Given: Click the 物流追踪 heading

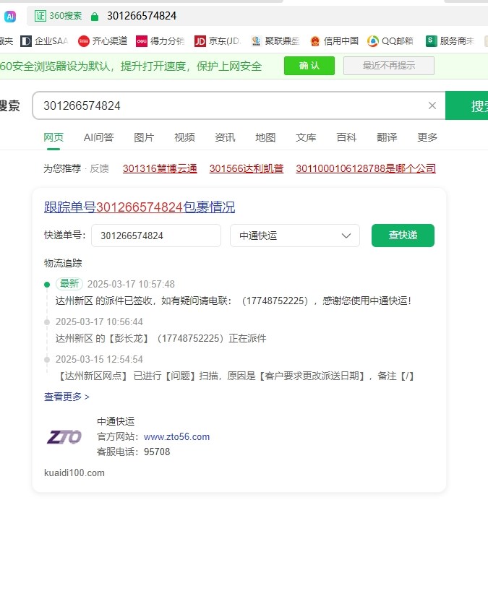Looking at the screenshot, I should (63, 263).
